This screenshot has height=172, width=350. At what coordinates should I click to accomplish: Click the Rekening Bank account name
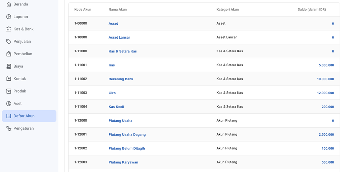pyautogui.click(x=121, y=79)
